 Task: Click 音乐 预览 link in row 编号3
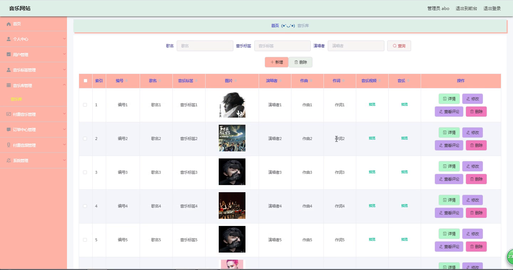tap(404, 172)
